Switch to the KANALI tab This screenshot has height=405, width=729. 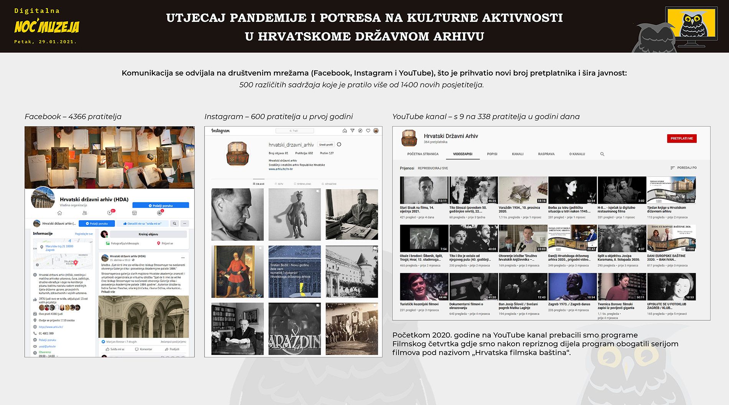[x=518, y=154]
